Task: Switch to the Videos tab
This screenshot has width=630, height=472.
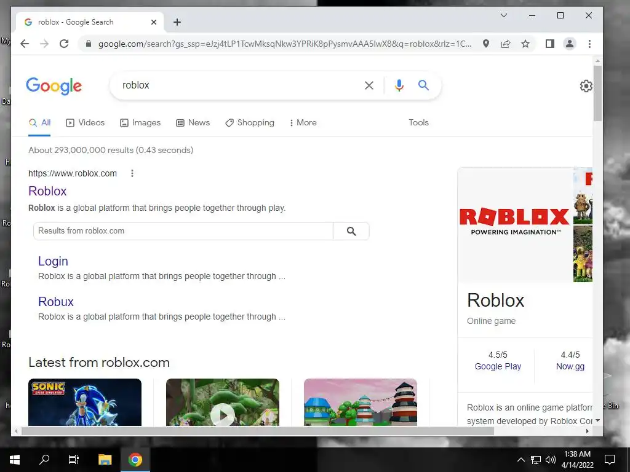Action: tap(85, 123)
